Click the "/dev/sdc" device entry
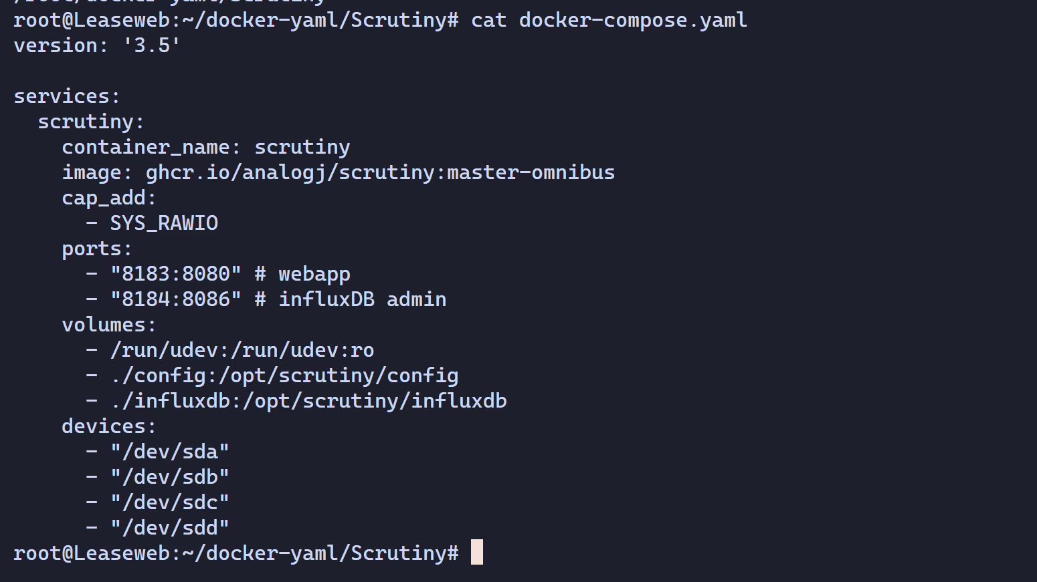The image size is (1037, 582). (170, 502)
